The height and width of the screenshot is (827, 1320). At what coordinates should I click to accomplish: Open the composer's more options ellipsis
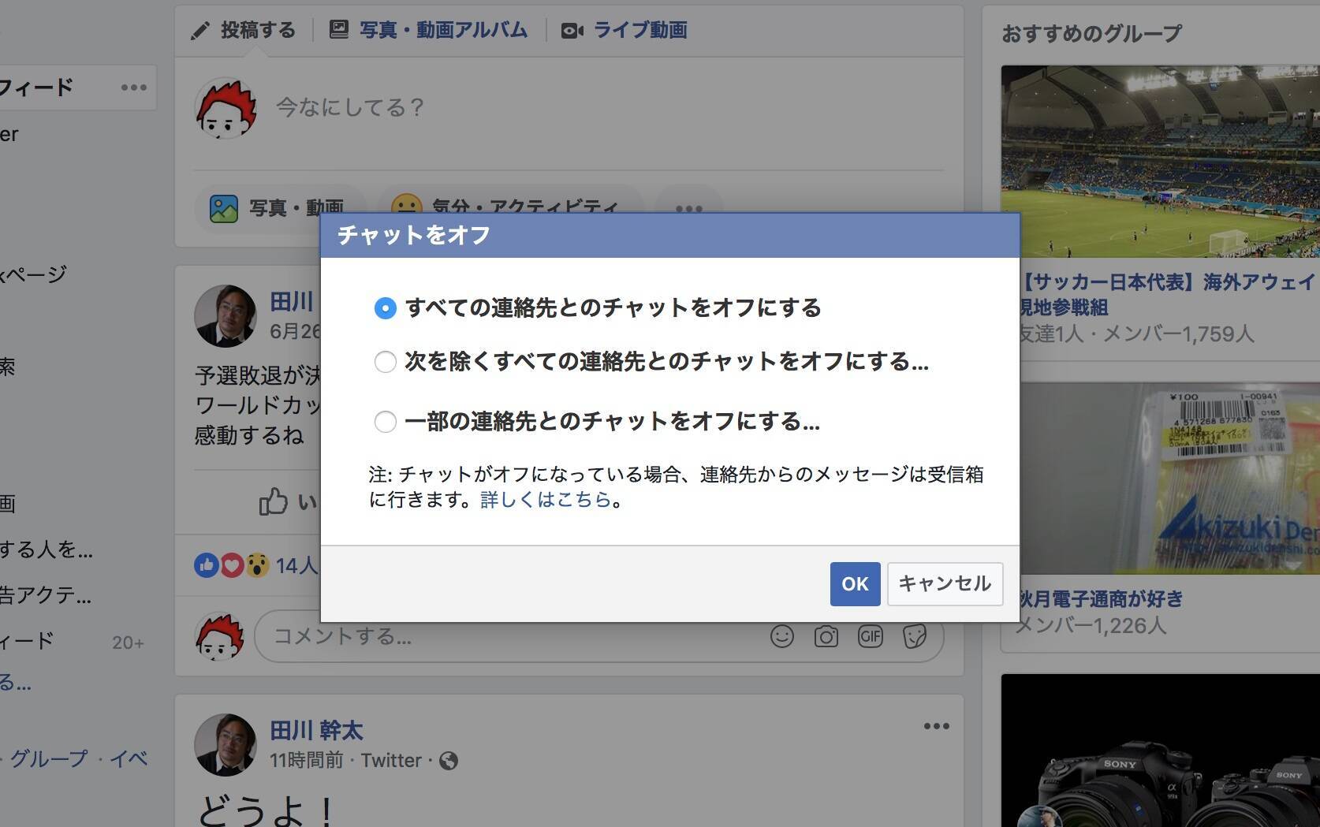pyautogui.click(x=688, y=208)
